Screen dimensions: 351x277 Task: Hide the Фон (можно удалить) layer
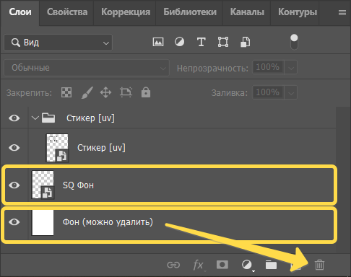14,222
